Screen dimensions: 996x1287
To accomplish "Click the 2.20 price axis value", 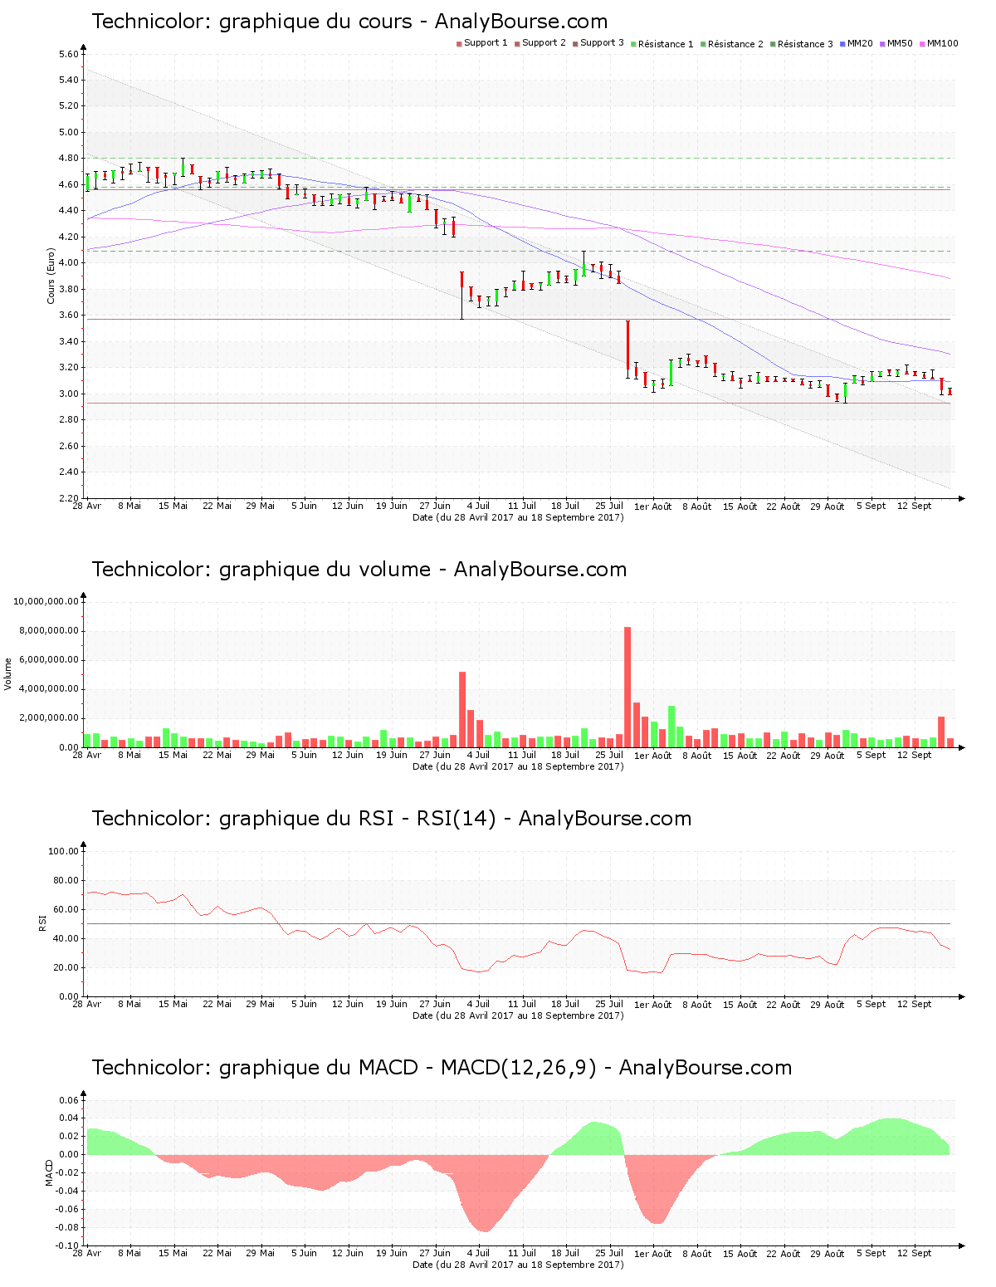I will pyautogui.click(x=70, y=498).
